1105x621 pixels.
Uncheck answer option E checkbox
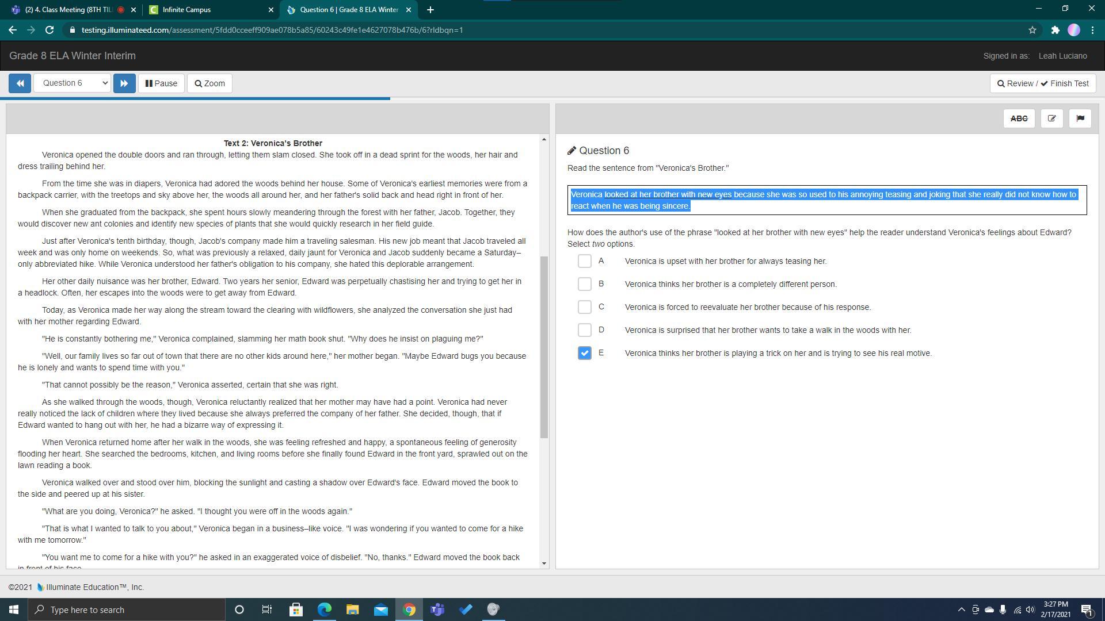pyautogui.click(x=584, y=353)
